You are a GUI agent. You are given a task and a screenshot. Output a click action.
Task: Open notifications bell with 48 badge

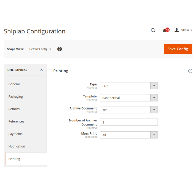(x=166, y=30)
